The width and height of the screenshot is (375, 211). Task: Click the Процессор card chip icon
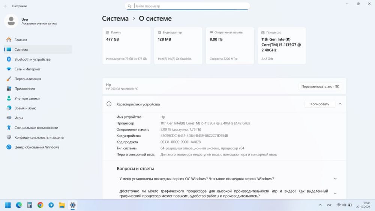[263, 33]
